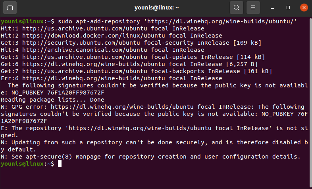Click the NO_PUBKEY 76F1A20FF987672F text

click(x=58, y=93)
